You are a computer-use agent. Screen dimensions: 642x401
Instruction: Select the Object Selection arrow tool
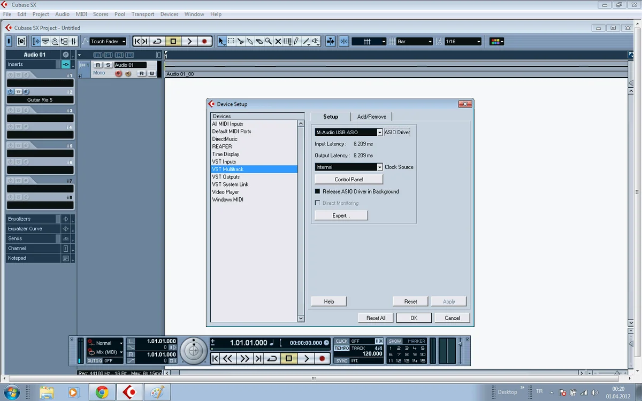click(x=221, y=41)
